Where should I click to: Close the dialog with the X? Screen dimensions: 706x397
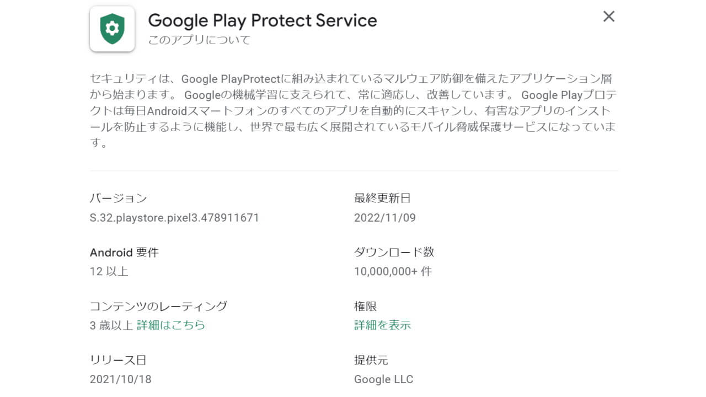608,17
